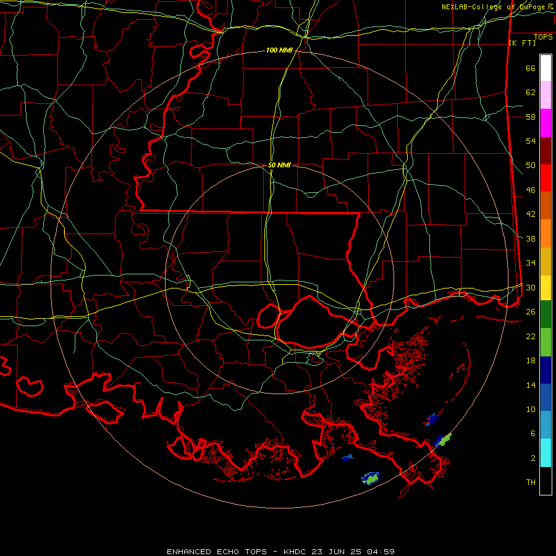Select the light pink legend swatch
The image size is (556, 556).
545,95
